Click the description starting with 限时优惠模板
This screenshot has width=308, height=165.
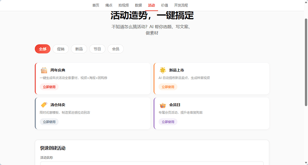[65, 113]
